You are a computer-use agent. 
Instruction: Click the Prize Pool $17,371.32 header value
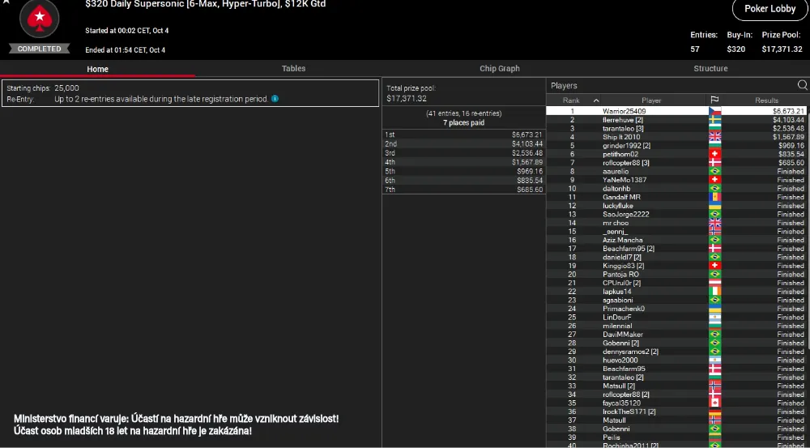click(x=782, y=49)
